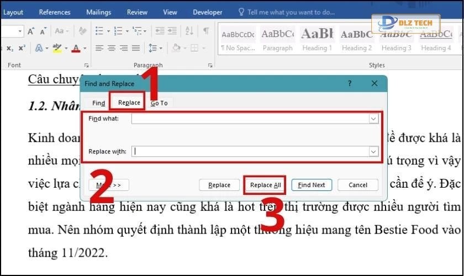Toggle Subscript formatting
The height and width of the screenshot is (276, 464).
[9, 49]
